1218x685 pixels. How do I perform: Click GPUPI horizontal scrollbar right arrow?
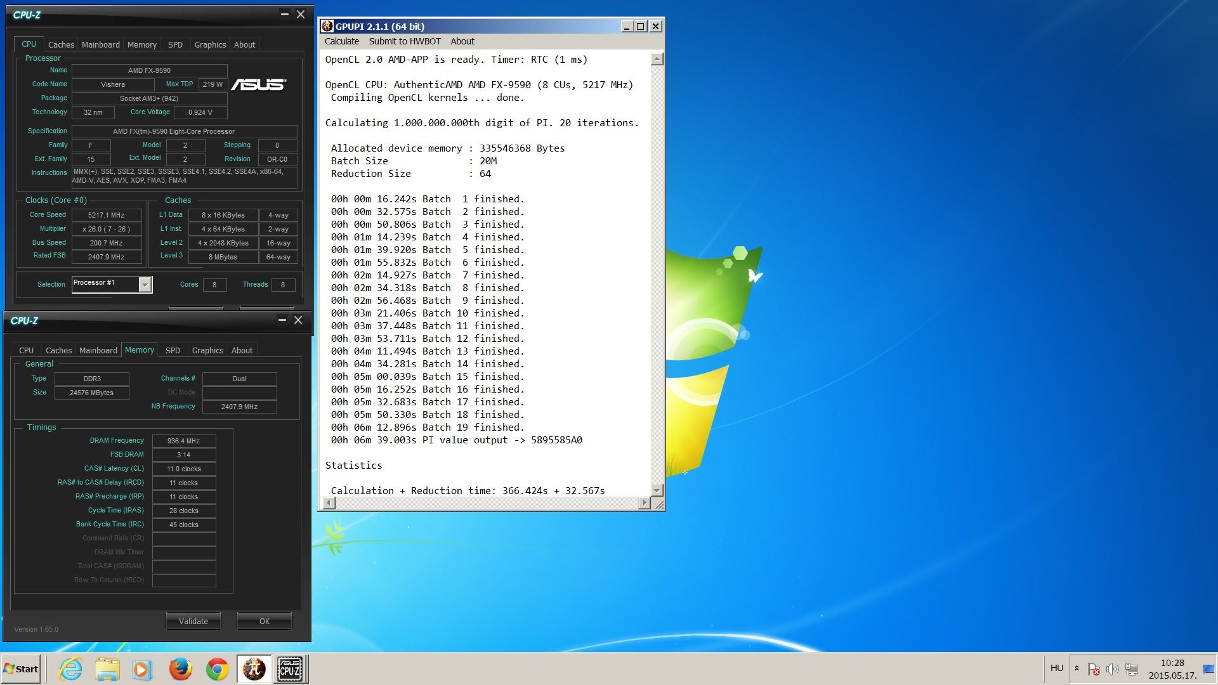pos(645,503)
